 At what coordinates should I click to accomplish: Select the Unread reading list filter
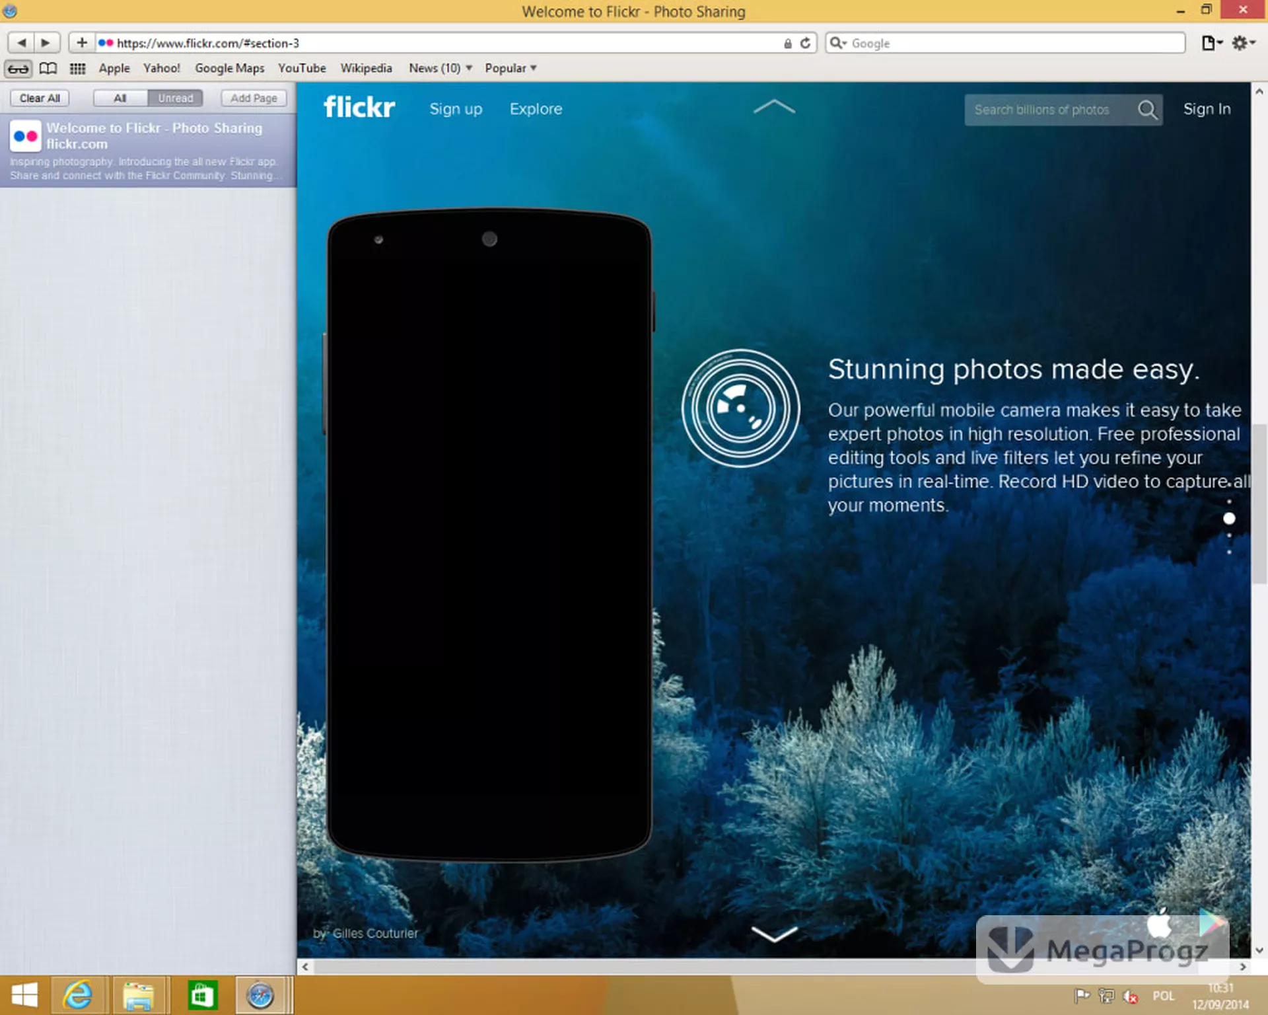175,98
